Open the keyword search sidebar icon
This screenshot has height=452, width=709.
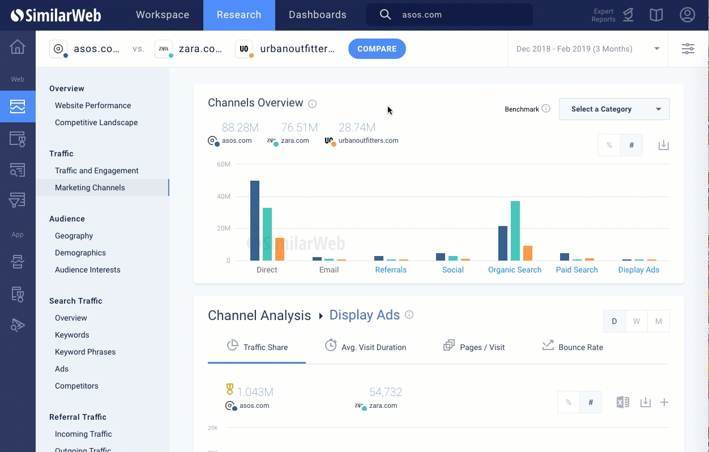coord(18,169)
